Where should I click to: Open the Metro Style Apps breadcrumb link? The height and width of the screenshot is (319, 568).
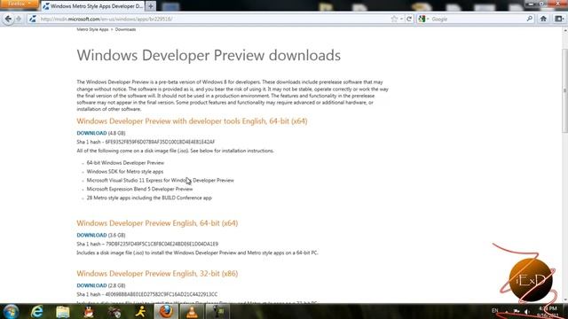(92, 29)
